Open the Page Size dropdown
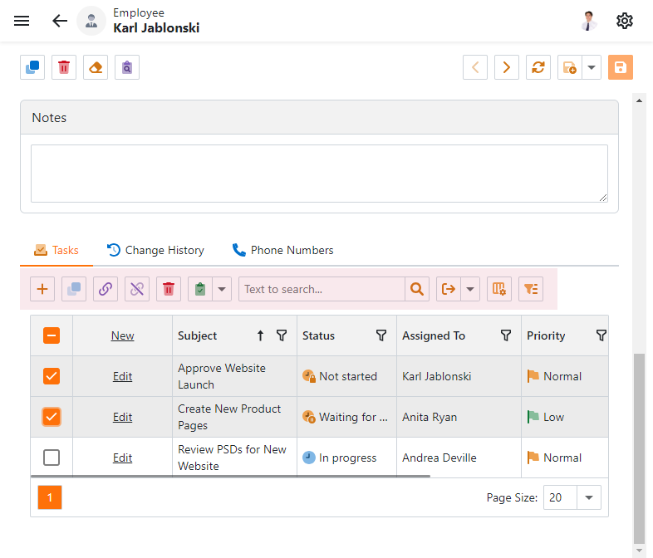The width and height of the screenshot is (653, 558). (589, 497)
